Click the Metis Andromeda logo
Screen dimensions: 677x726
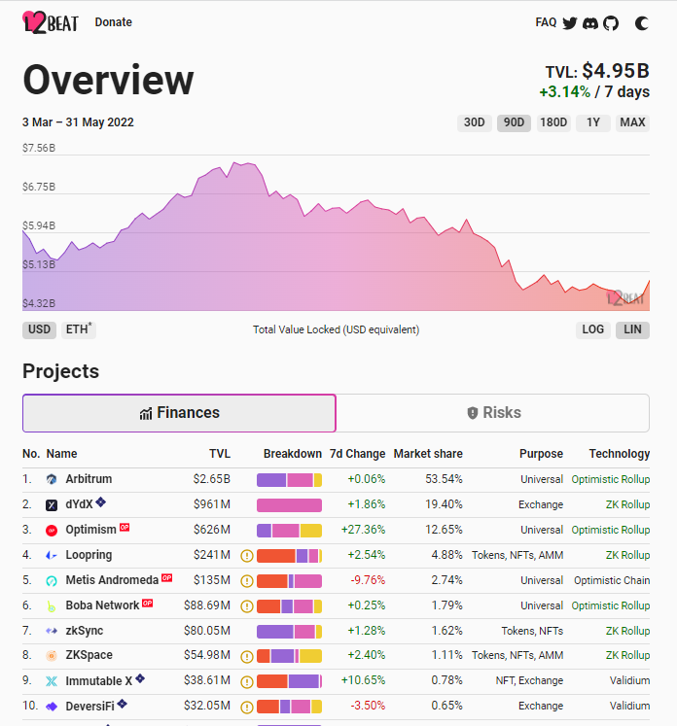coord(52,580)
